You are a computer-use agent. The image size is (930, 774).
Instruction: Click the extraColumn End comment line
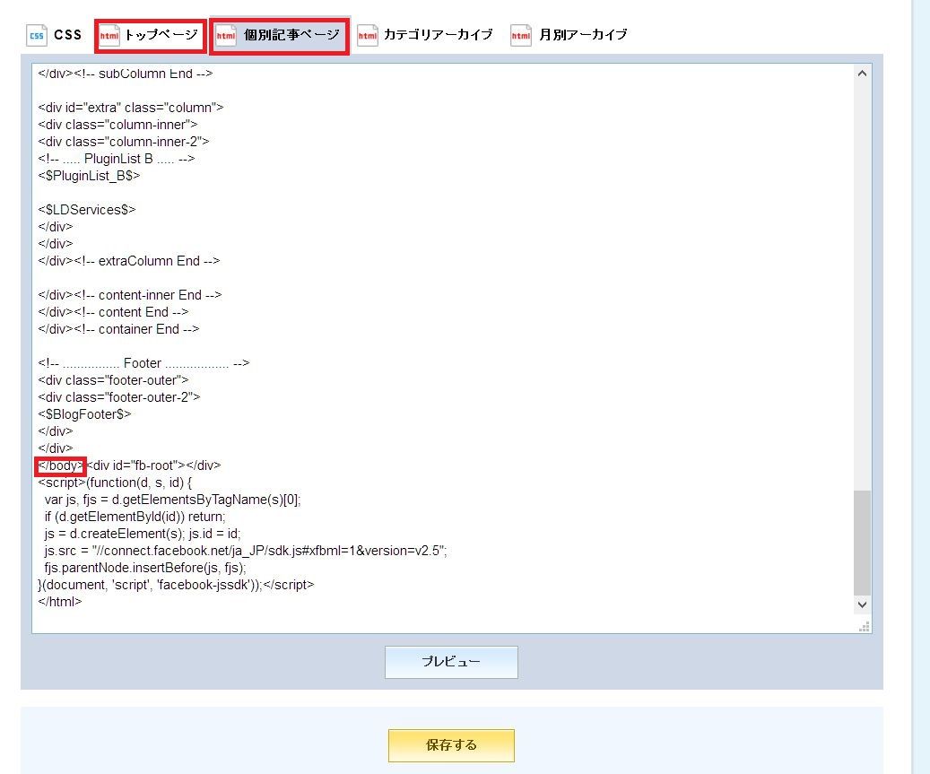click(129, 260)
